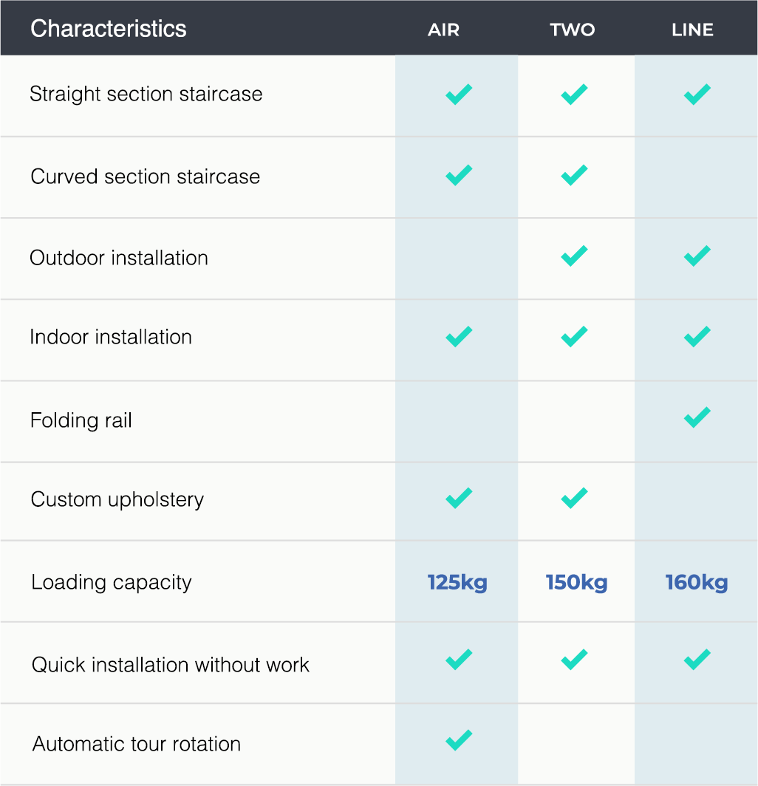Click the LINE checkmark for Straight section staircase

697,95
